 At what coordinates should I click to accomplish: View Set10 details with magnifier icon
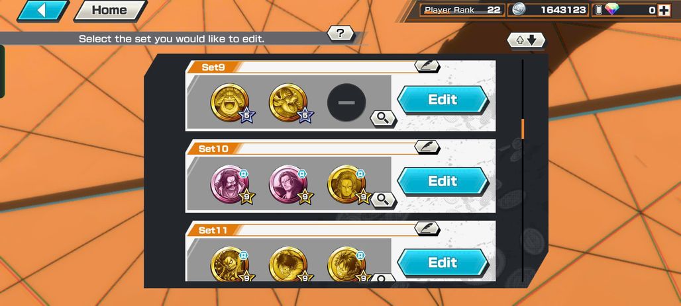[x=383, y=200]
